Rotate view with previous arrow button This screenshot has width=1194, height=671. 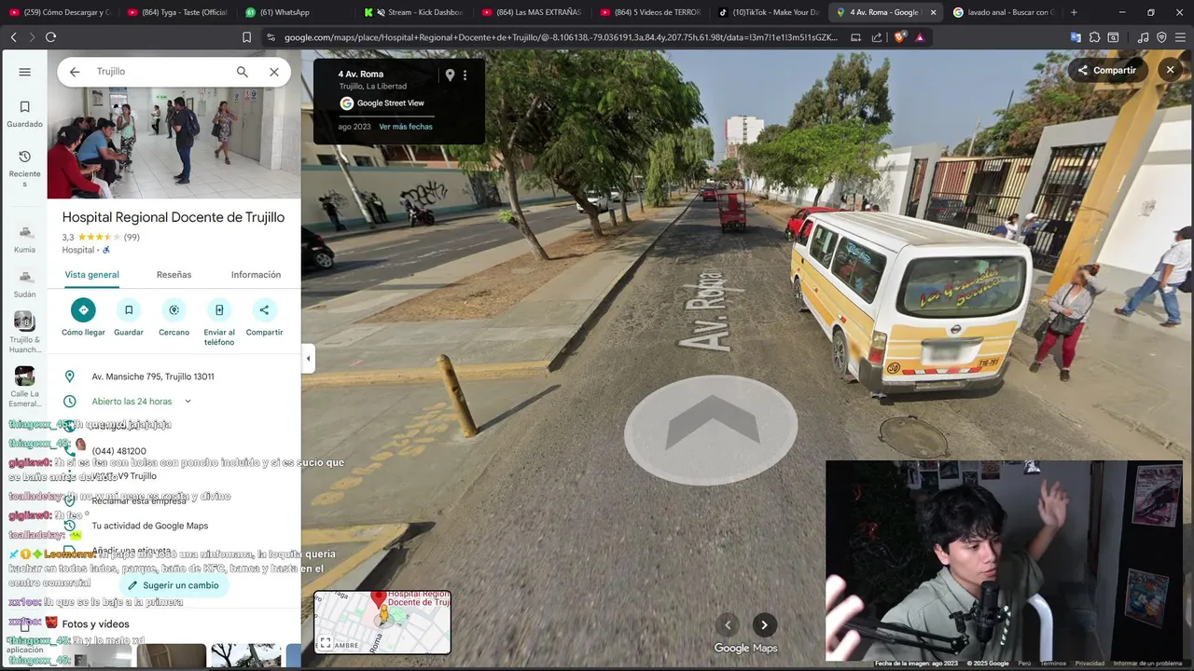(728, 625)
